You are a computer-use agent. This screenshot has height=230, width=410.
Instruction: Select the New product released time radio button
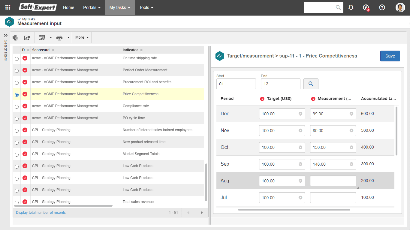pos(17,143)
